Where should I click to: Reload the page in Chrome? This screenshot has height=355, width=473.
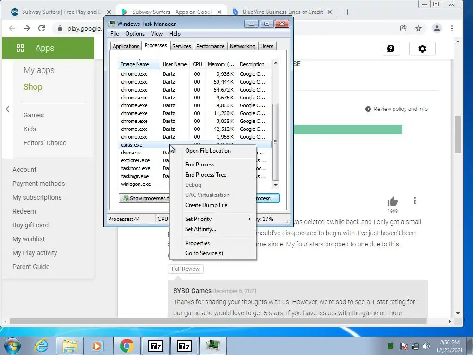[42, 28]
